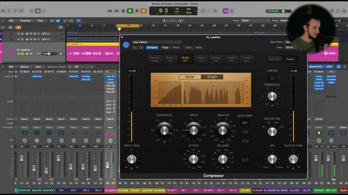348x195 pixels.
Task: Click the Distortion knob
Action: click(272, 132)
